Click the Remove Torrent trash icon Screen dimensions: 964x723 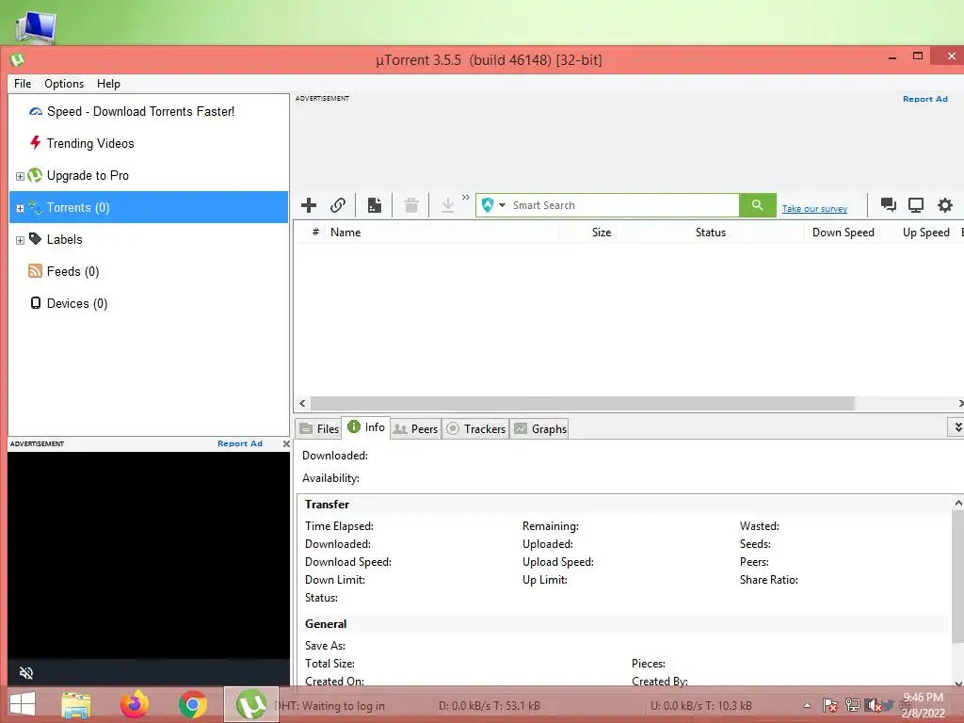tap(411, 205)
